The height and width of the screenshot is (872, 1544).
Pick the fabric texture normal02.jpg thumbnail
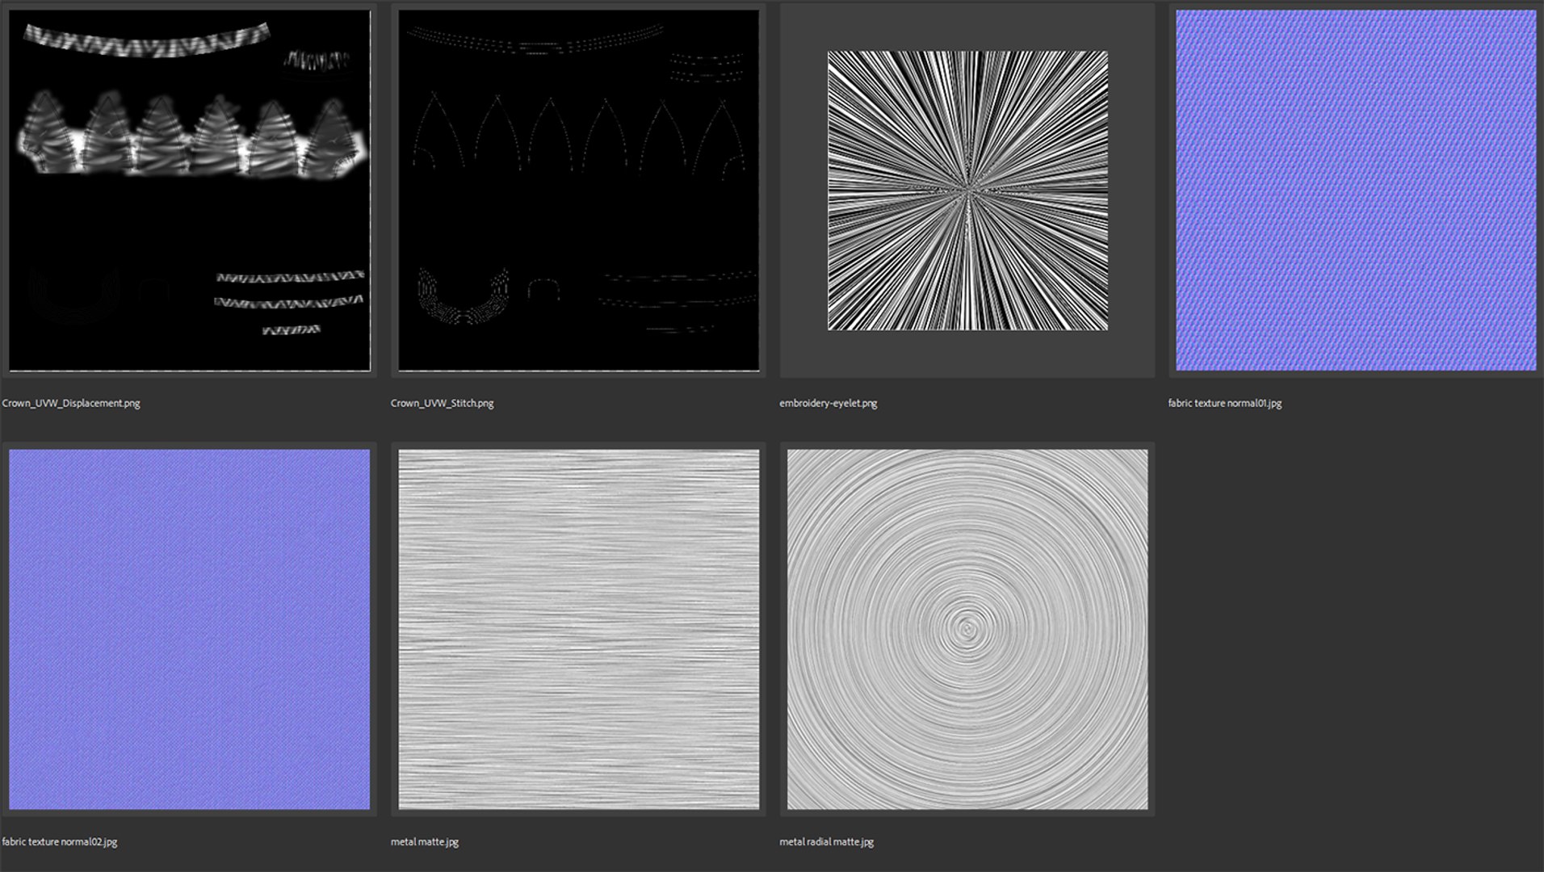click(x=190, y=630)
